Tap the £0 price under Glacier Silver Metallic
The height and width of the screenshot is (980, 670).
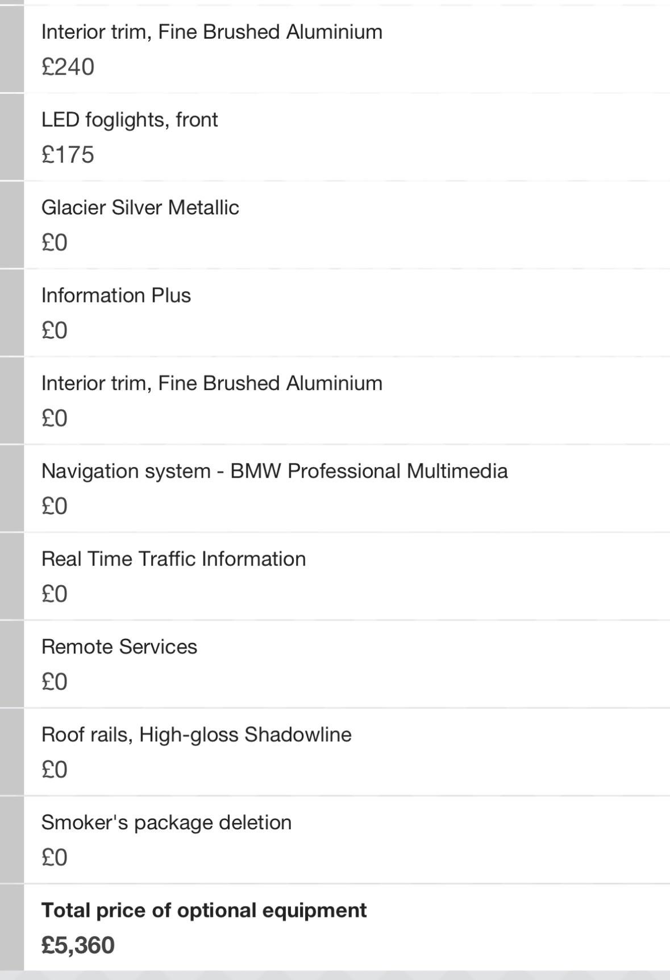pyautogui.click(x=55, y=243)
